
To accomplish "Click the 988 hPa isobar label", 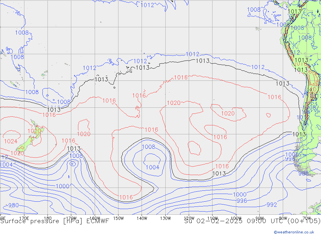I will click(x=303, y=173).
